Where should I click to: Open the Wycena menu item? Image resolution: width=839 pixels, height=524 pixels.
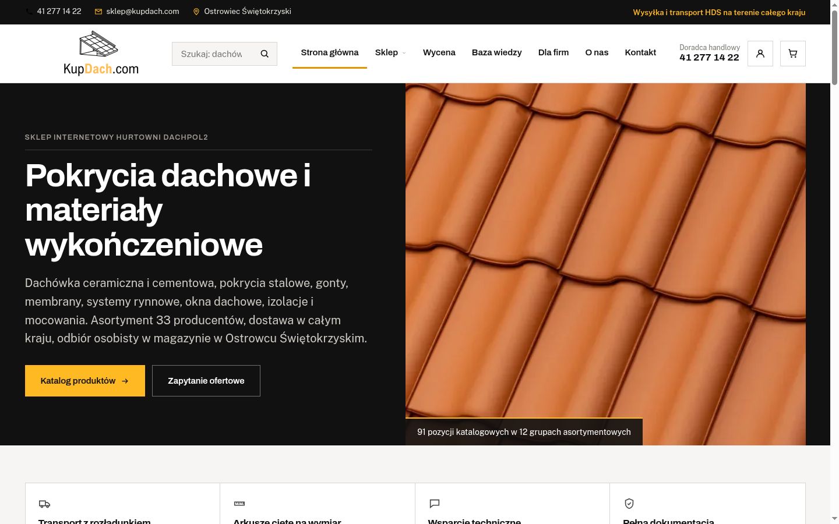pyautogui.click(x=439, y=52)
